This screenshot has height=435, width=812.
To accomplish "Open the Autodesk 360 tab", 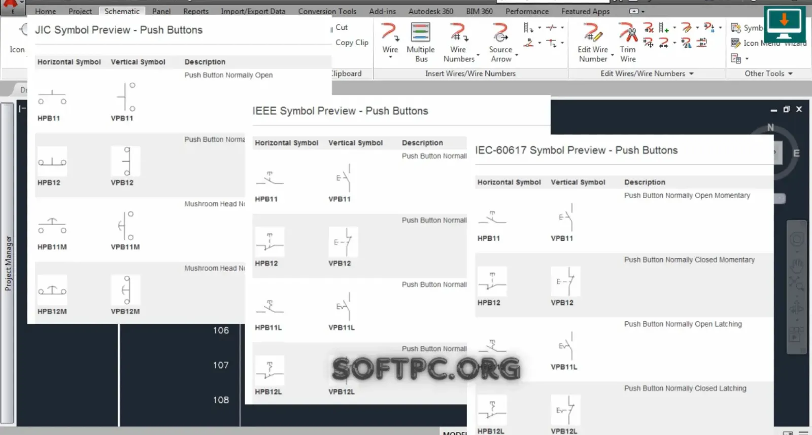I will tap(431, 11).
